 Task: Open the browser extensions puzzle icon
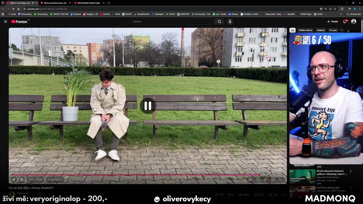coord(342,9)
